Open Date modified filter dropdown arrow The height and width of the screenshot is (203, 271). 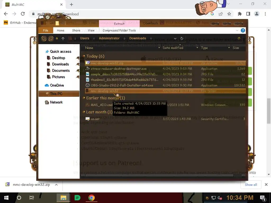tap(197, 48)
